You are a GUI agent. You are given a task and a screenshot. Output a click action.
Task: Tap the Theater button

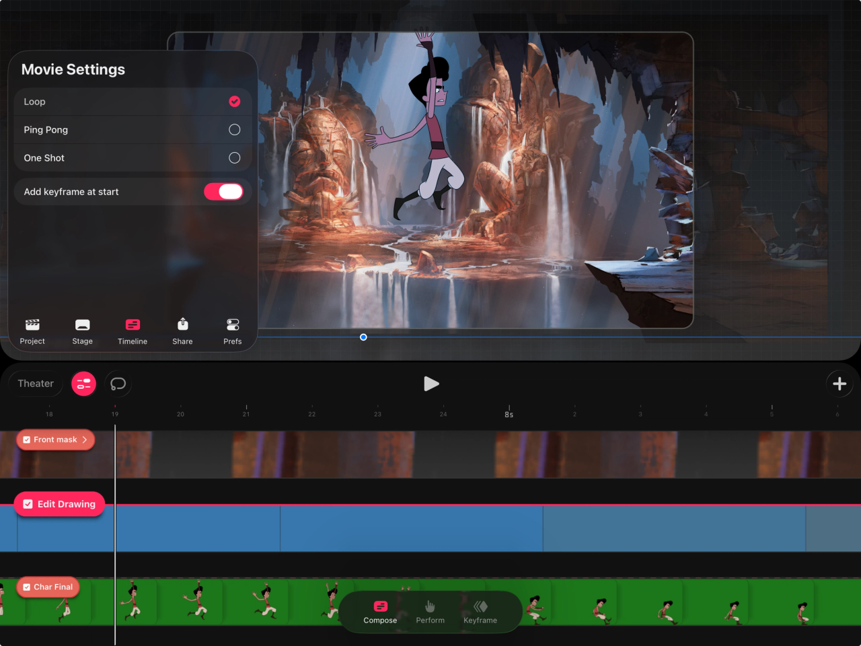(x=35, y=384)
